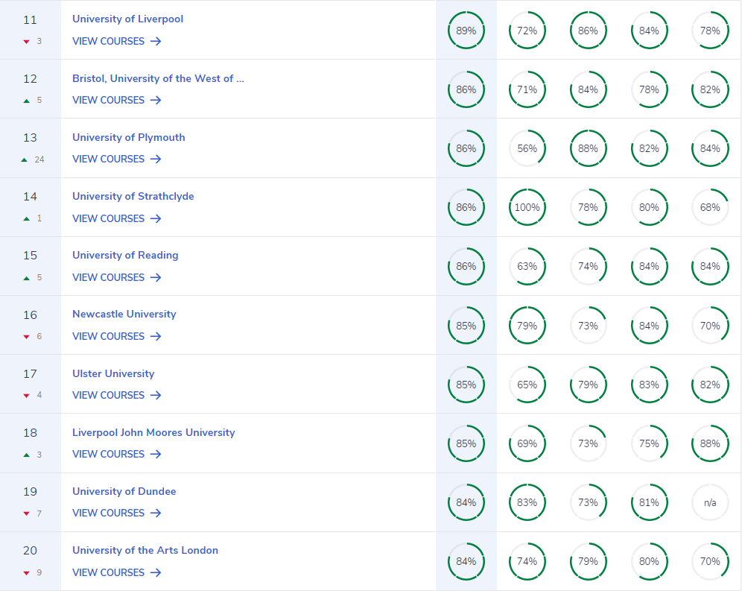Open the University of Liverpool page

[x=127, y=19]
